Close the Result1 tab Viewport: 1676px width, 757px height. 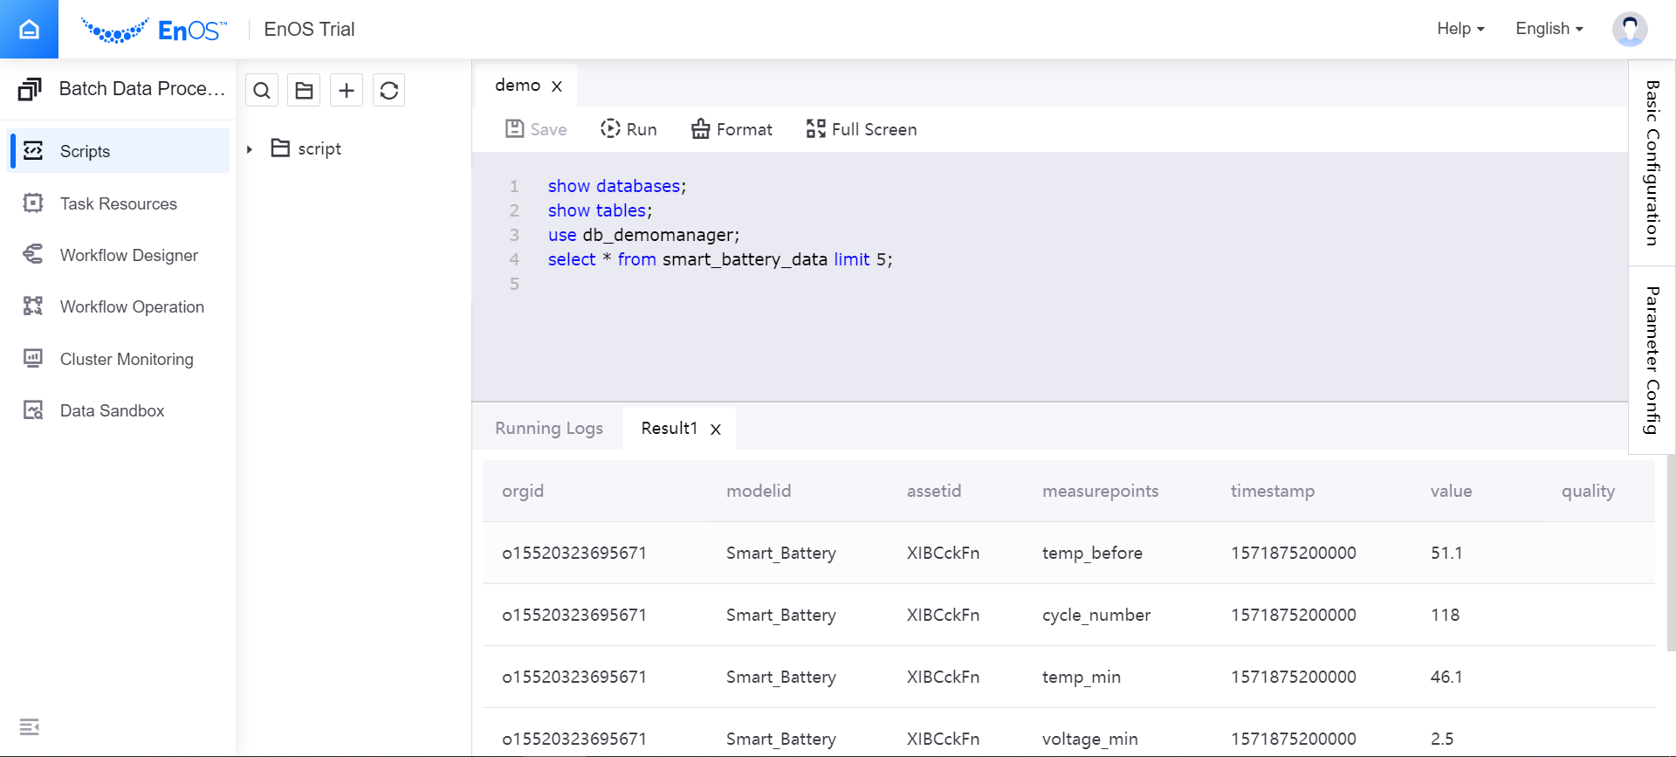pos(716,429)
